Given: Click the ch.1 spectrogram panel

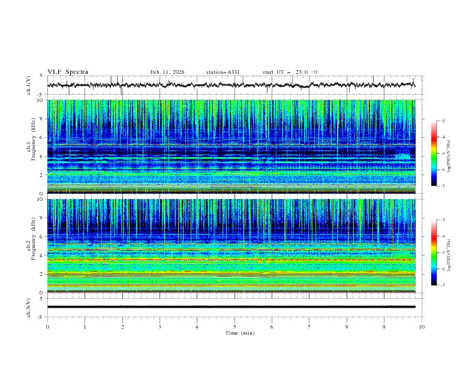Looking at the screenshot, I should pyautogui.click(x=232, y=146).
